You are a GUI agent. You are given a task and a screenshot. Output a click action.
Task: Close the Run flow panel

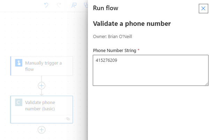pos(203,8)
